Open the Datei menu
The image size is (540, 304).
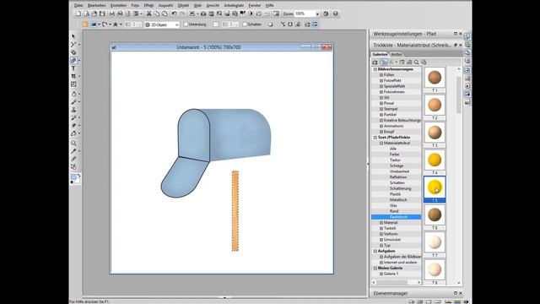tap(78, 6)
